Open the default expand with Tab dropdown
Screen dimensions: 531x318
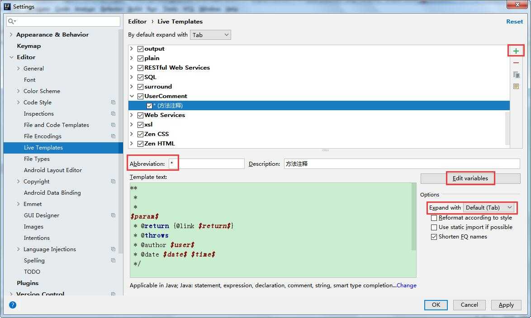210,35
